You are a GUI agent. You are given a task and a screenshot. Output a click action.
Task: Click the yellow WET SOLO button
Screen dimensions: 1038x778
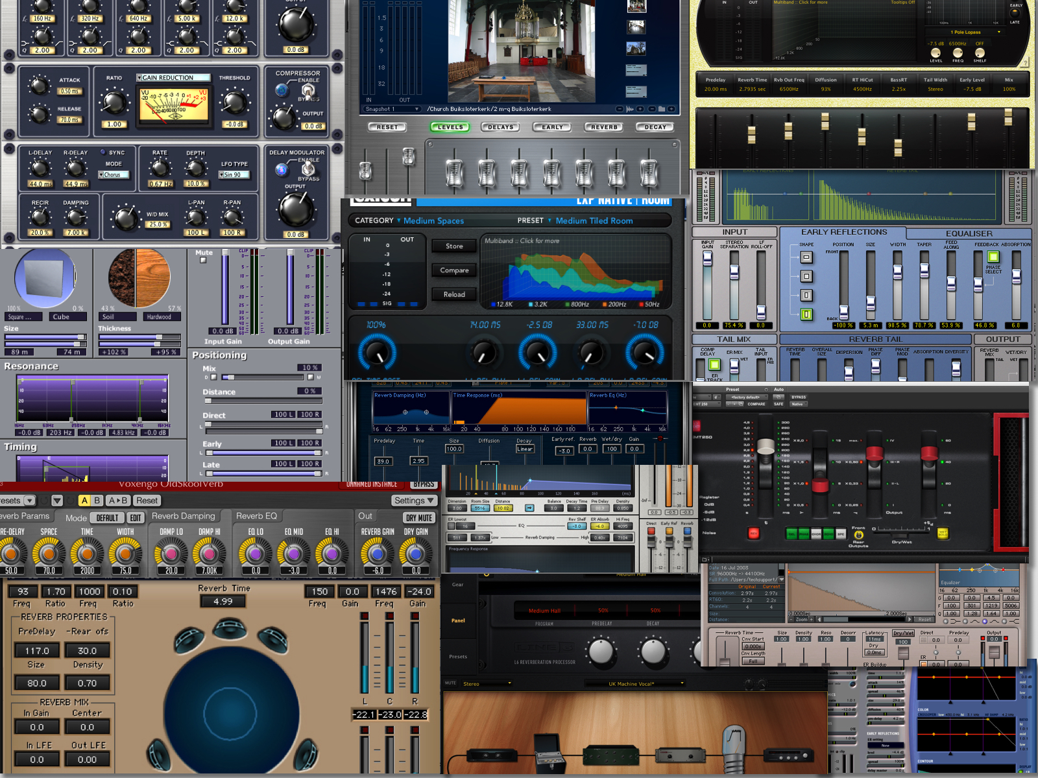click(x=943, y=533)
